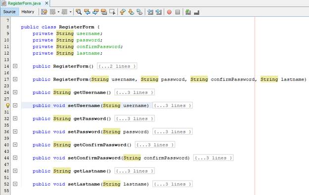Click the lightbulb hint on setUsername line
This screenshot has height=195, width=309.
8,106
